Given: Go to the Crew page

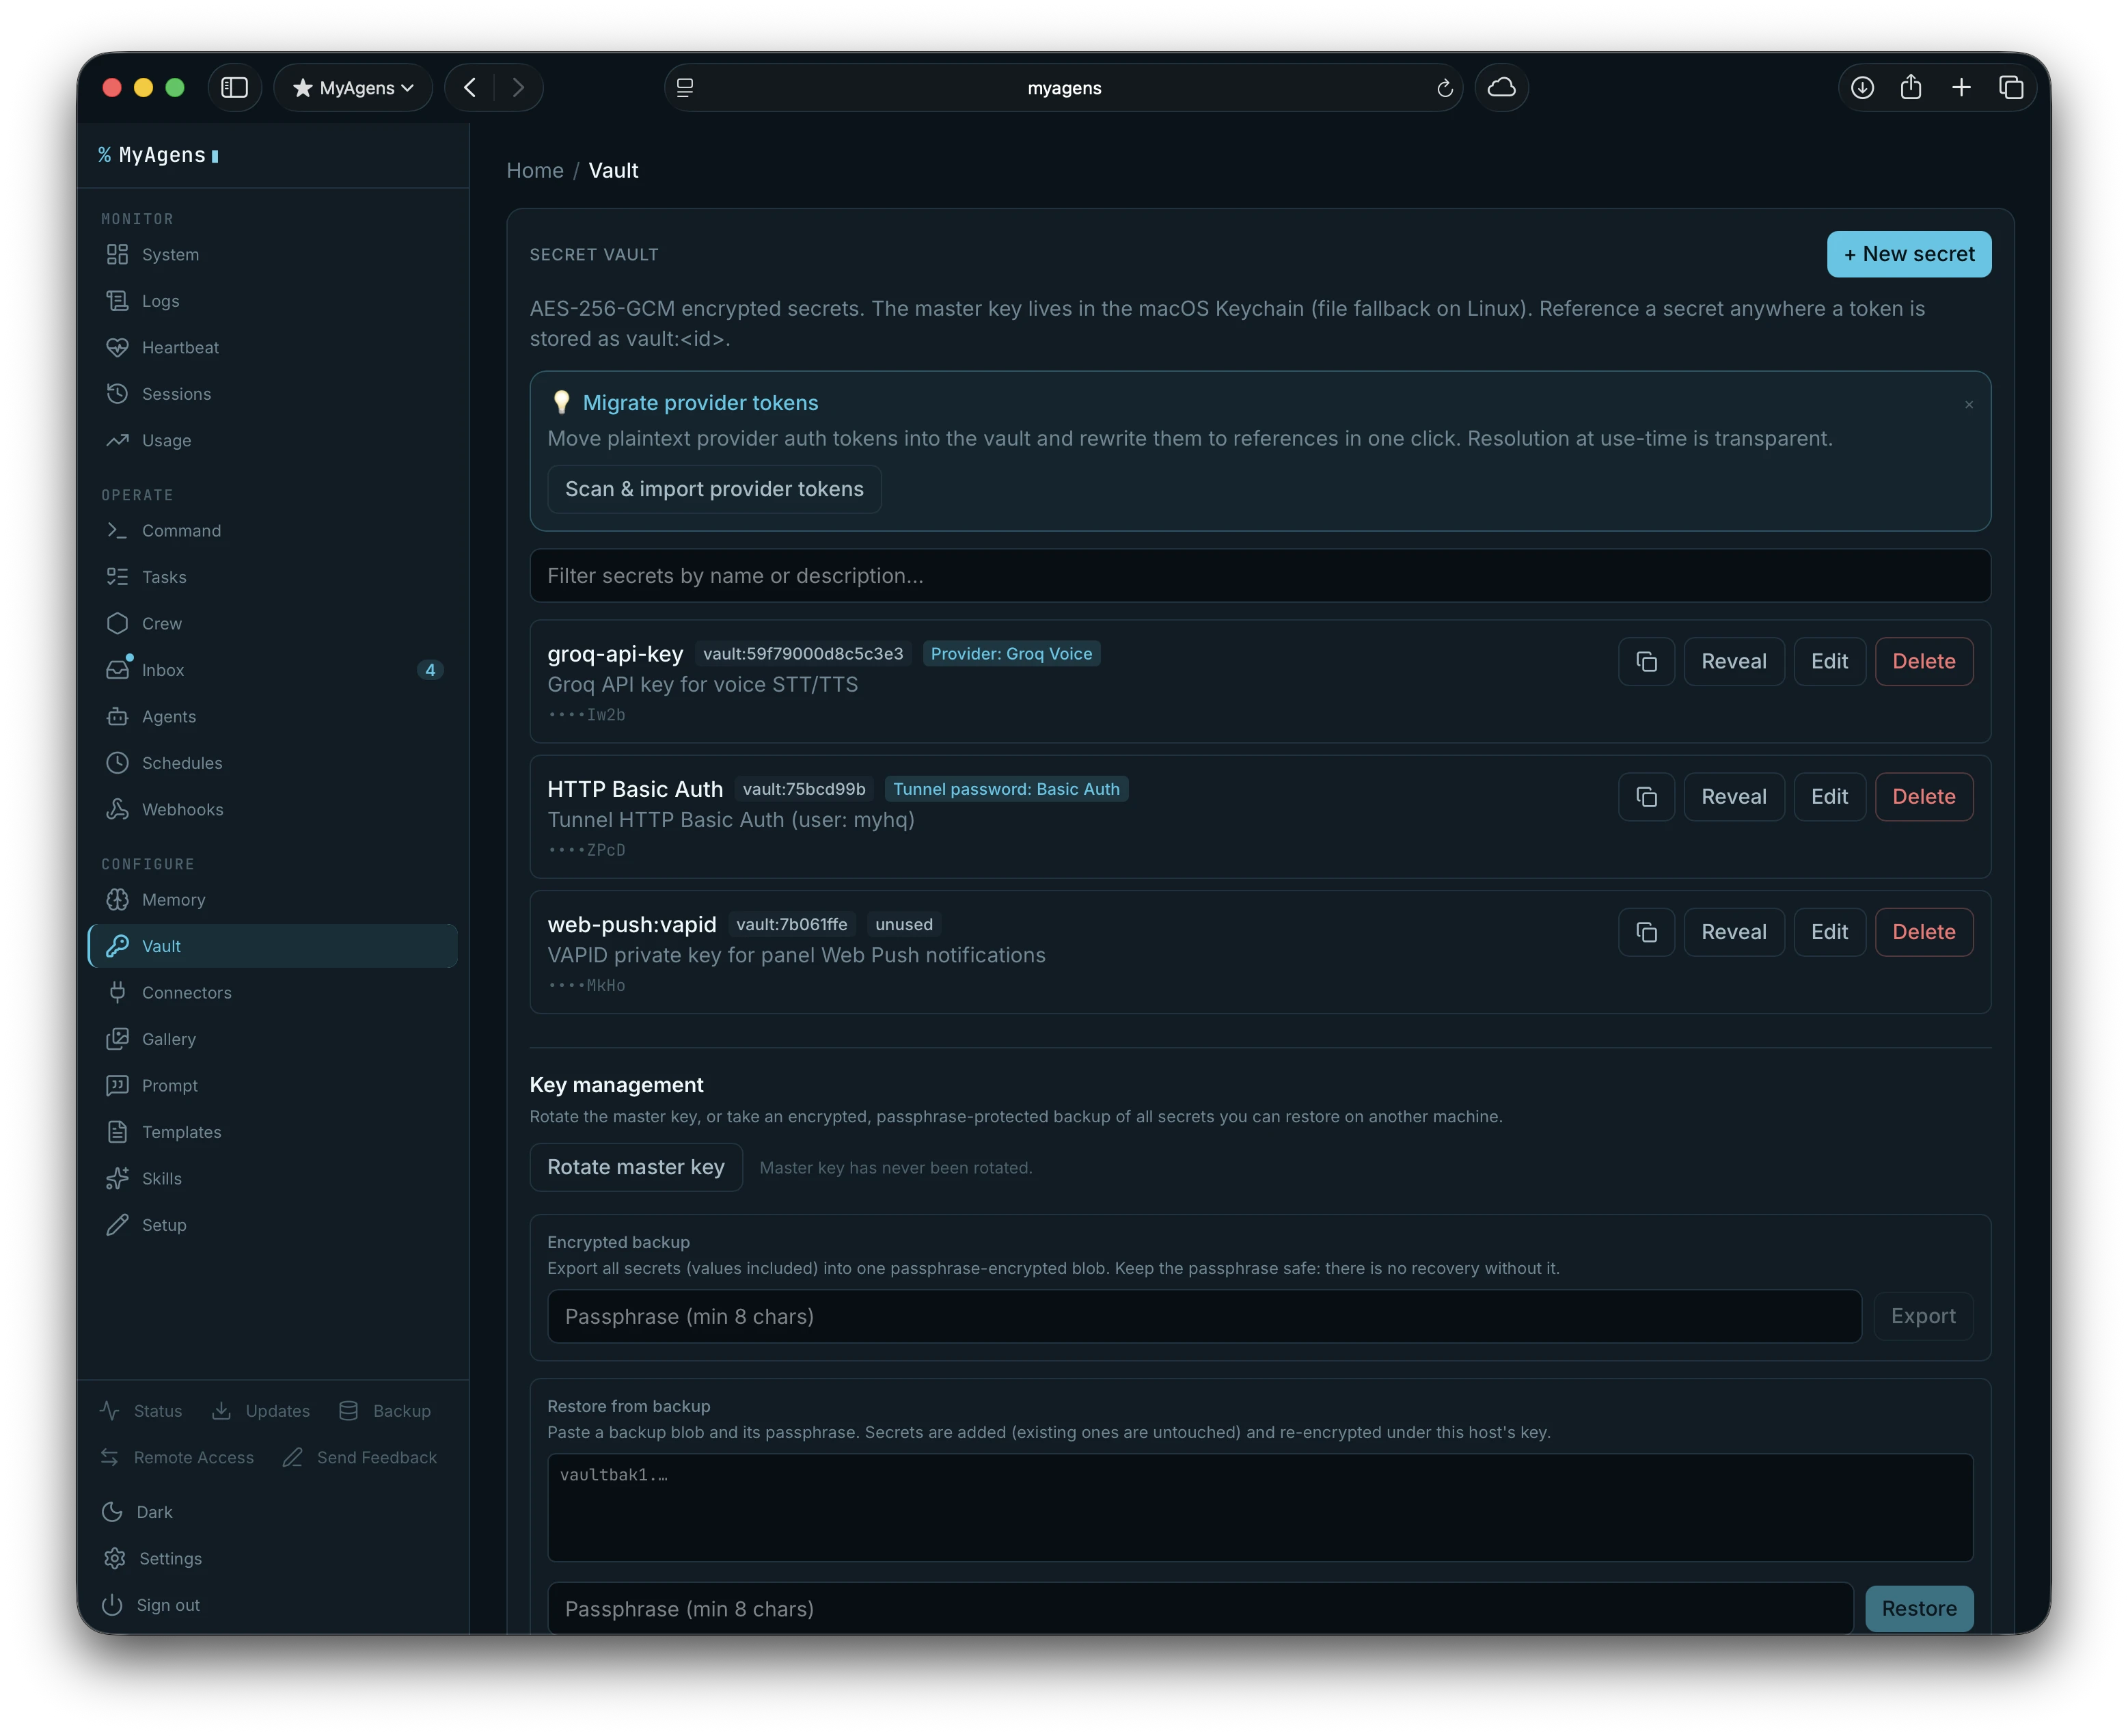Looking at the screenshot, I should (272, 623).
